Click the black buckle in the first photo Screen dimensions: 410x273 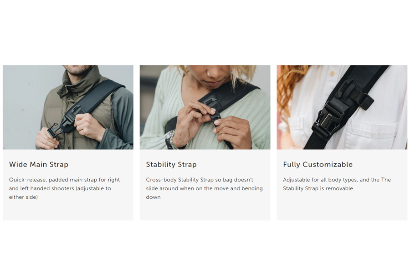(x=54, y=130)
